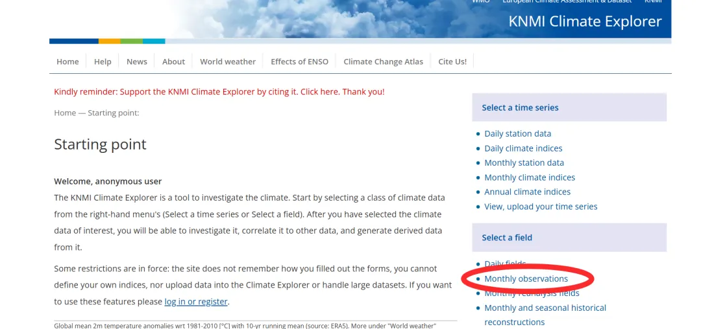
Task: Open Monthly observations field link
Action: (x=526, y=279)
